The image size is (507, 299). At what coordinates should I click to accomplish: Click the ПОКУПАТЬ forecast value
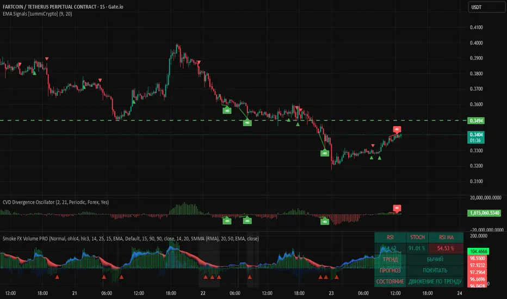coord(435,270)
